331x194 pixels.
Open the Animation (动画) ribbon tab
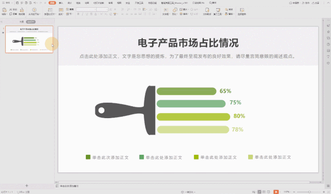87,3
